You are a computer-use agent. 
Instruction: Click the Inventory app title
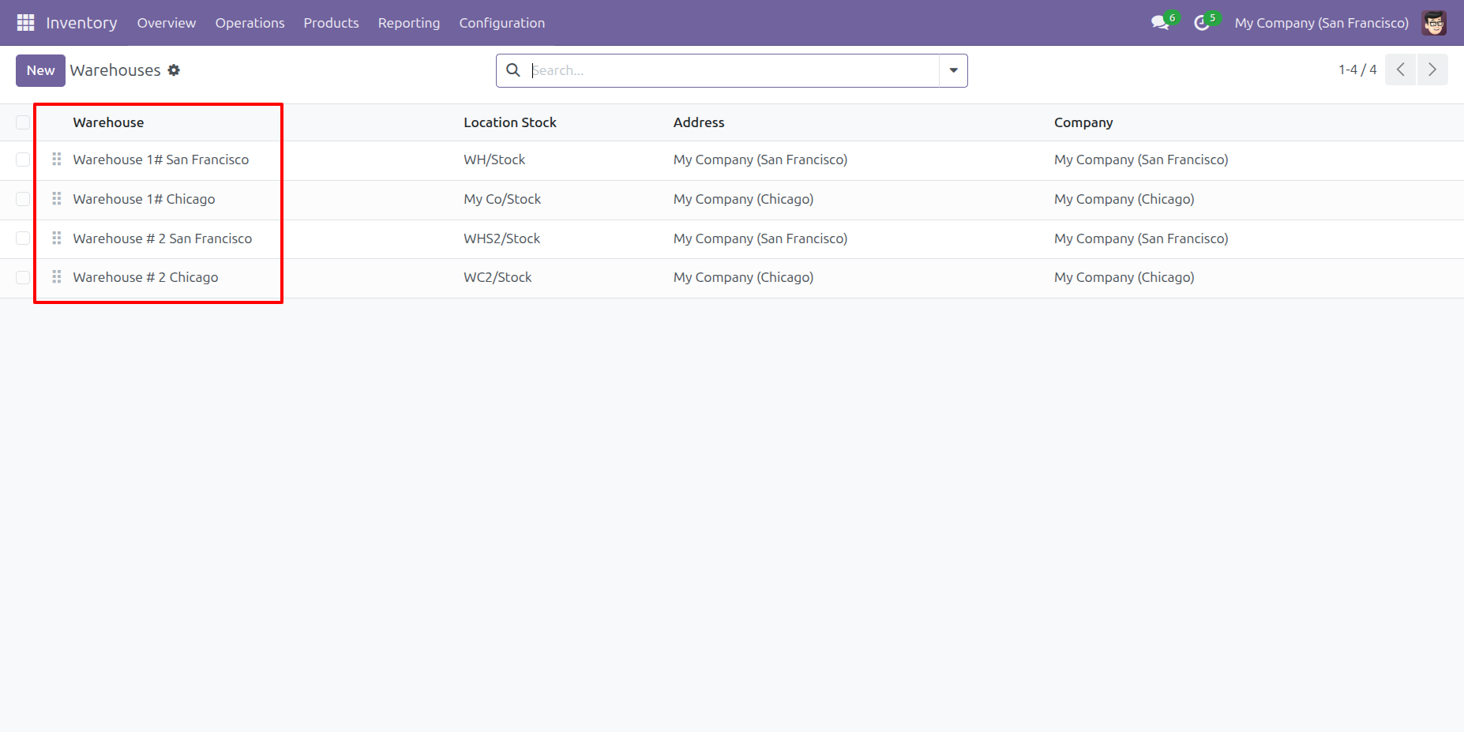pyautogui.click(x=81, y=23)
